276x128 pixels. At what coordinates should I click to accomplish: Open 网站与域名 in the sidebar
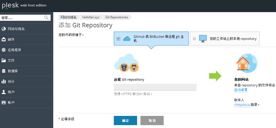pos(27,29)
